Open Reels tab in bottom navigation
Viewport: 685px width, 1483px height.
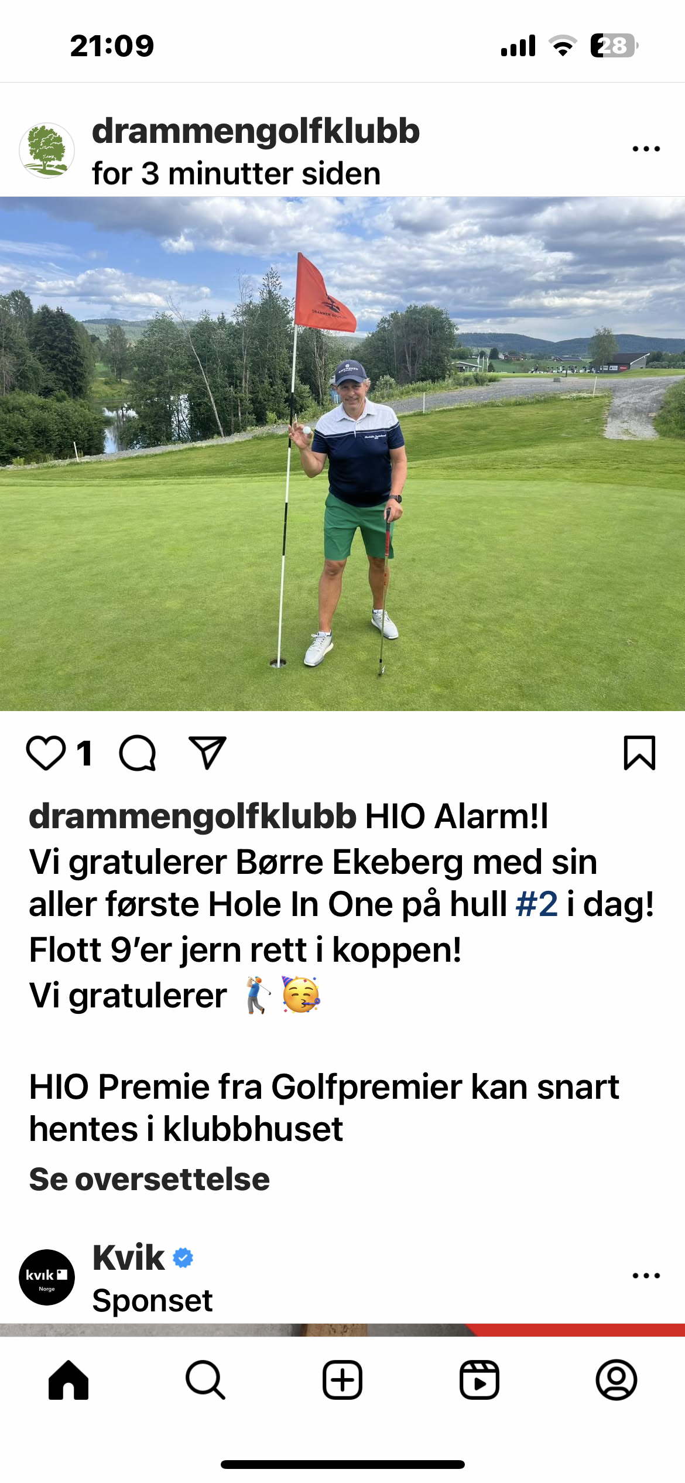(479, 1380)
